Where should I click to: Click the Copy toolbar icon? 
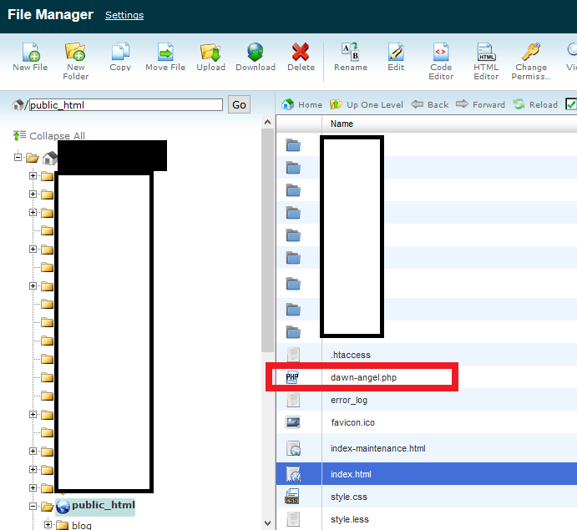click(120, 52)
